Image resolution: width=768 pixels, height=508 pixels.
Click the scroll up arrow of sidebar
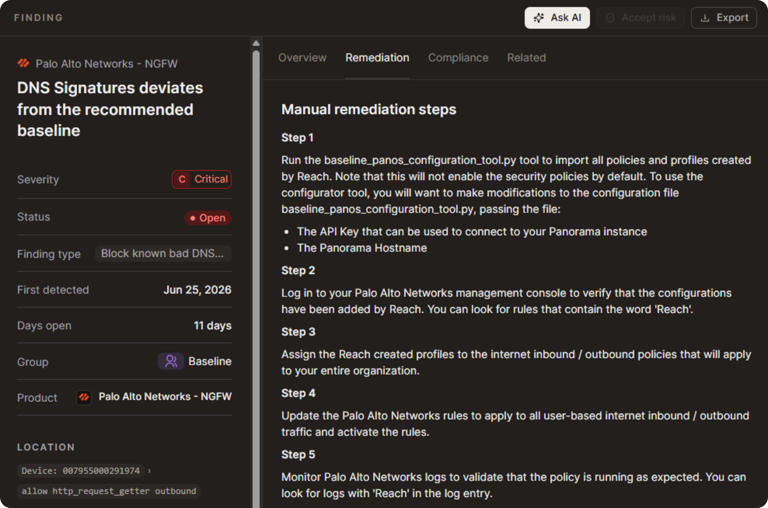click(x=256, y=43)
